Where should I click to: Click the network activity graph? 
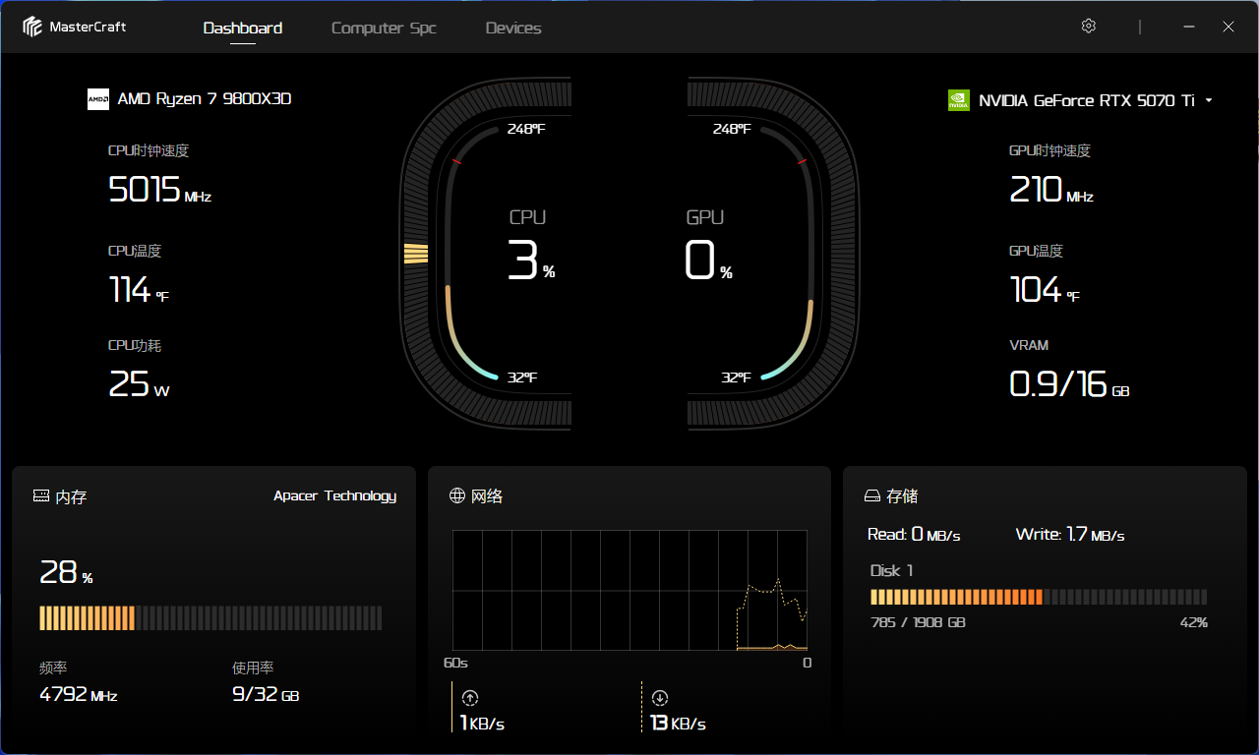tap(629, 591)
